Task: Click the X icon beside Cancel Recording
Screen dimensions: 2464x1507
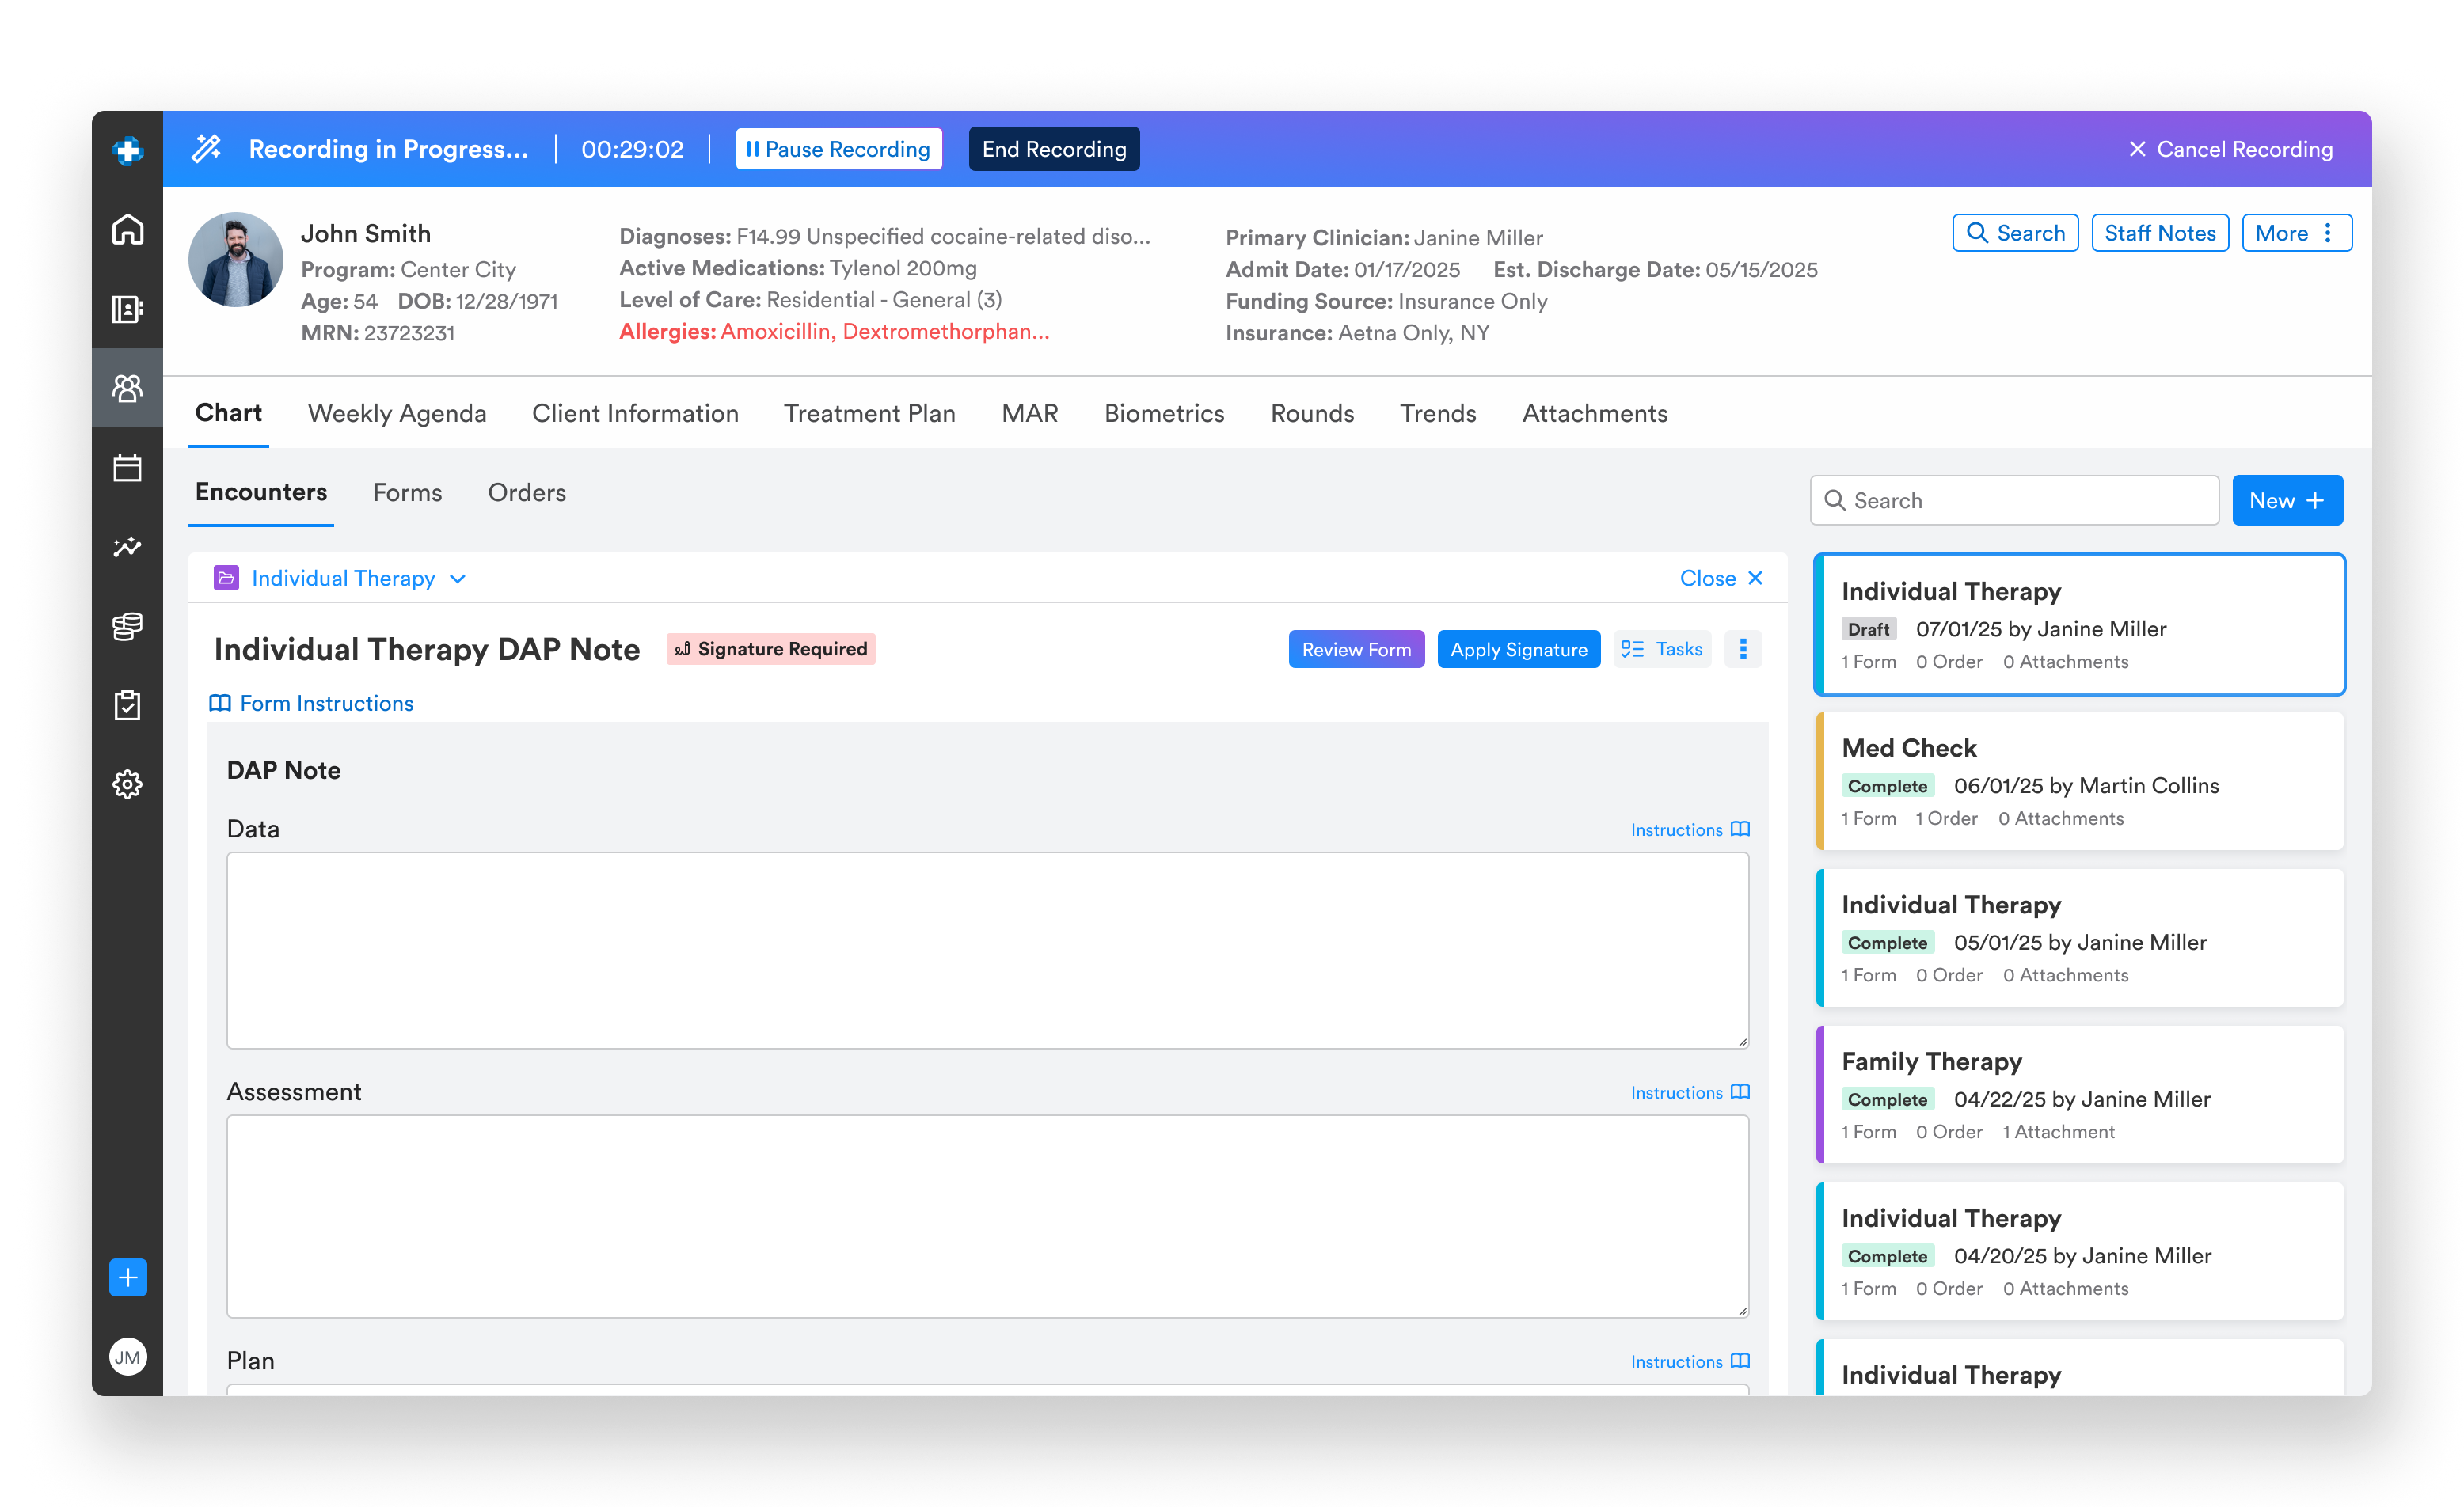Action: [x=2137, y=149]
